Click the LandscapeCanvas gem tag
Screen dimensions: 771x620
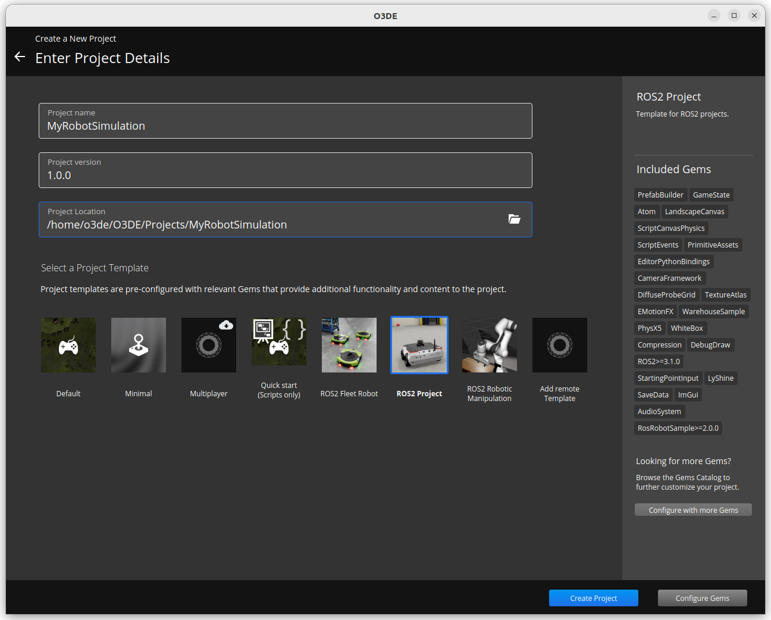695,211
